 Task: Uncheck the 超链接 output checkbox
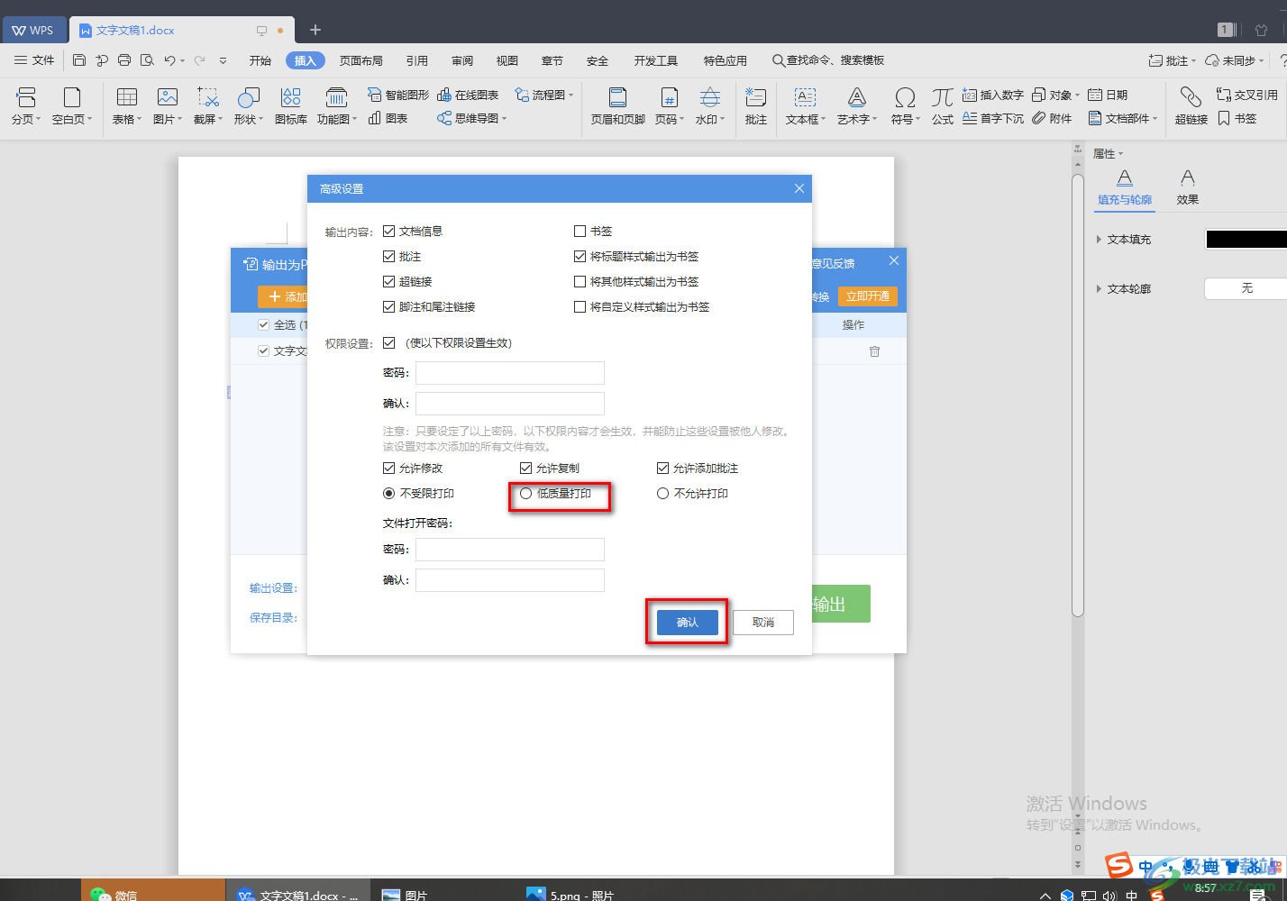click(x=389, y=282)
